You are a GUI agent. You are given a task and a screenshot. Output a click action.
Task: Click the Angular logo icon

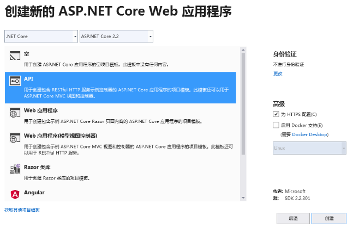click(x=15, y=194)
